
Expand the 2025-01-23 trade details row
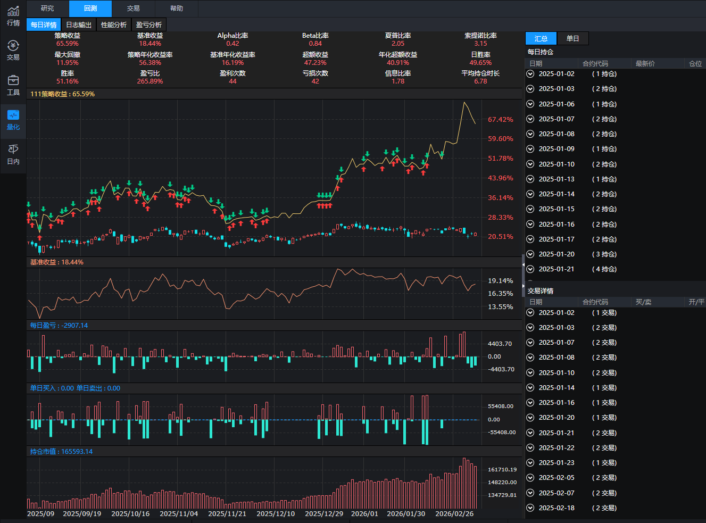tap(530, 463)
